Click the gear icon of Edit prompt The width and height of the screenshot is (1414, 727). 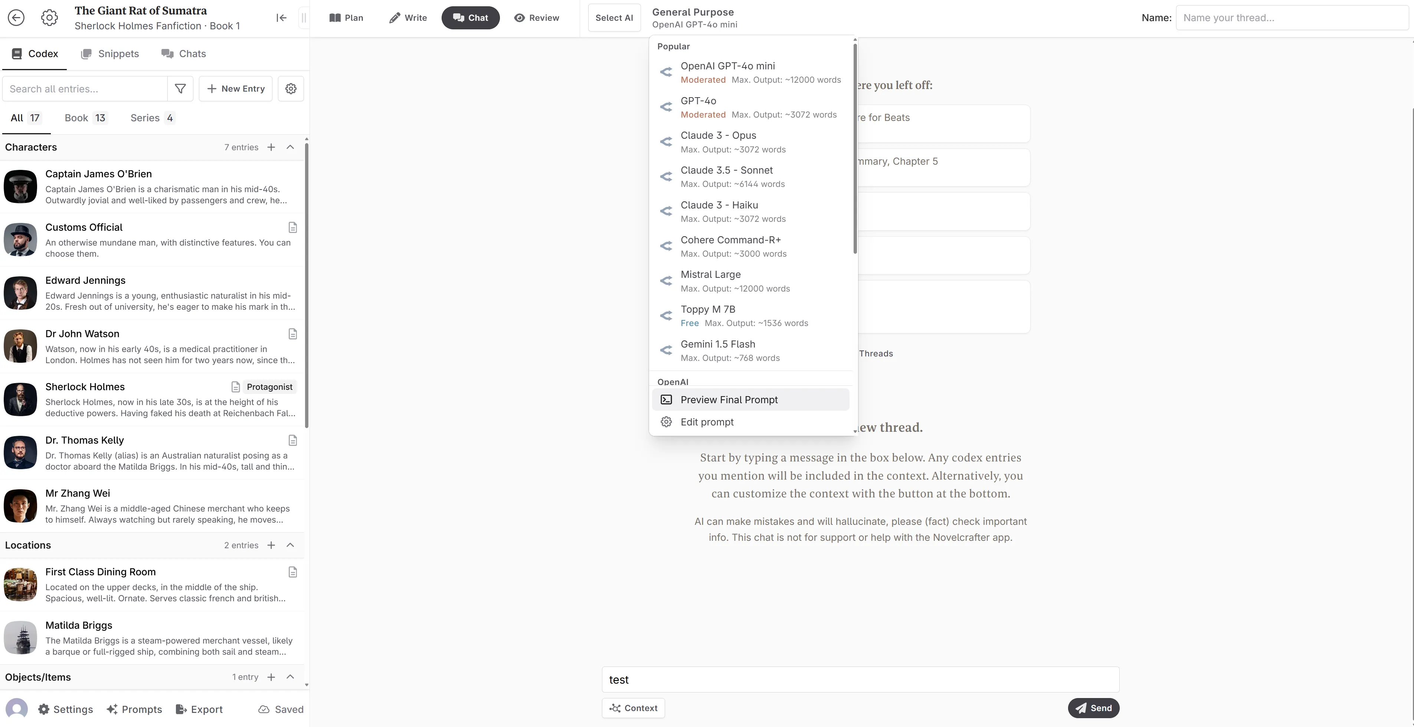point(666,422)
